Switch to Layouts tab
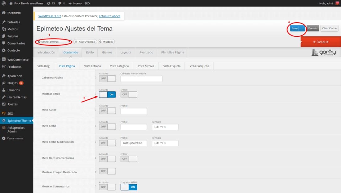Image resolution: width=341 pixels, height=193 pixels. coord(126,52)
